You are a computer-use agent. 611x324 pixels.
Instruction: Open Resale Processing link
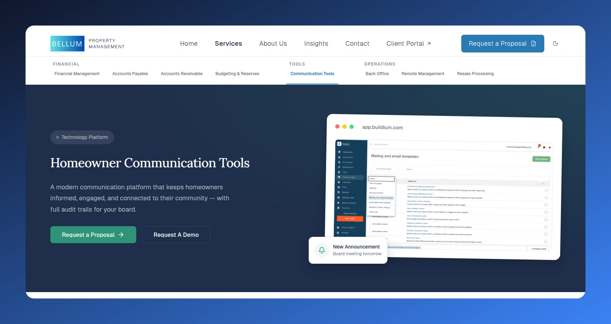(475, 74)
